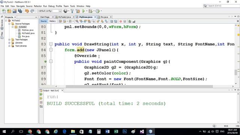Image resolution: width=240 pixels, height=135 pixels.
Task: Collapse the paintComponent method fold
Action: pos(51,61)
